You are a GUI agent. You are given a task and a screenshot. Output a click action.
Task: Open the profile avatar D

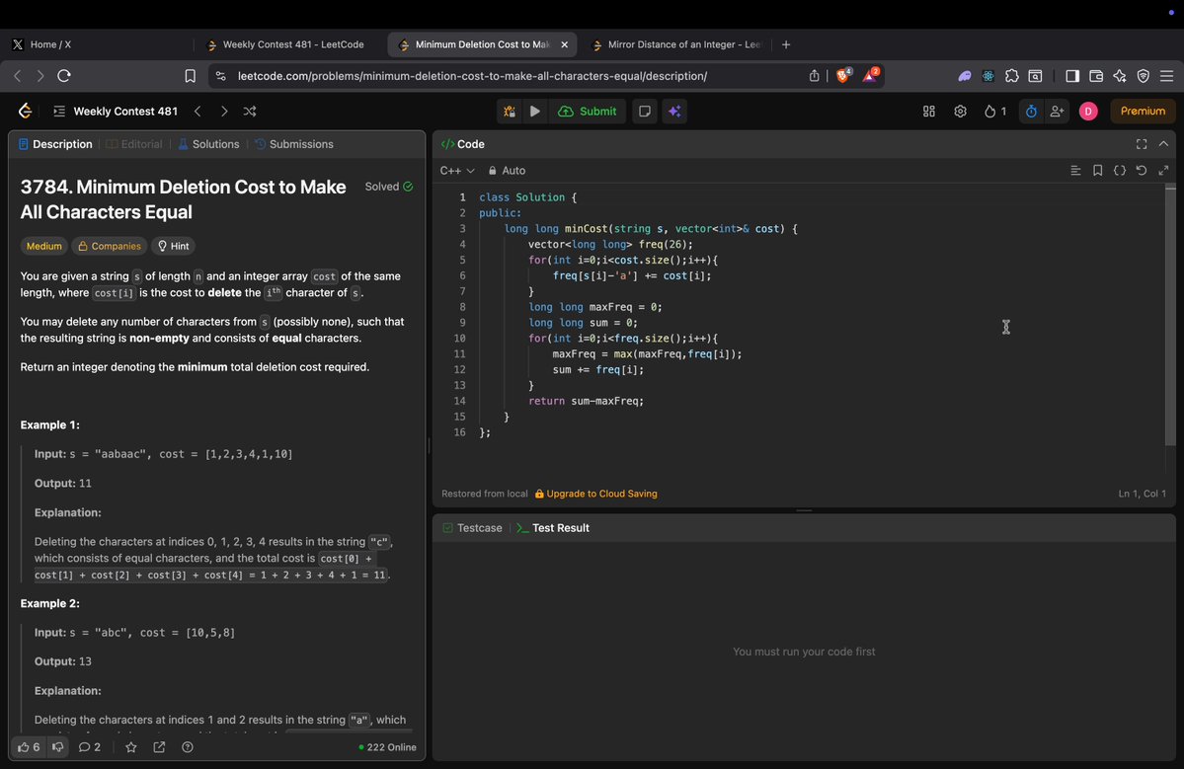coord(1088,111)
